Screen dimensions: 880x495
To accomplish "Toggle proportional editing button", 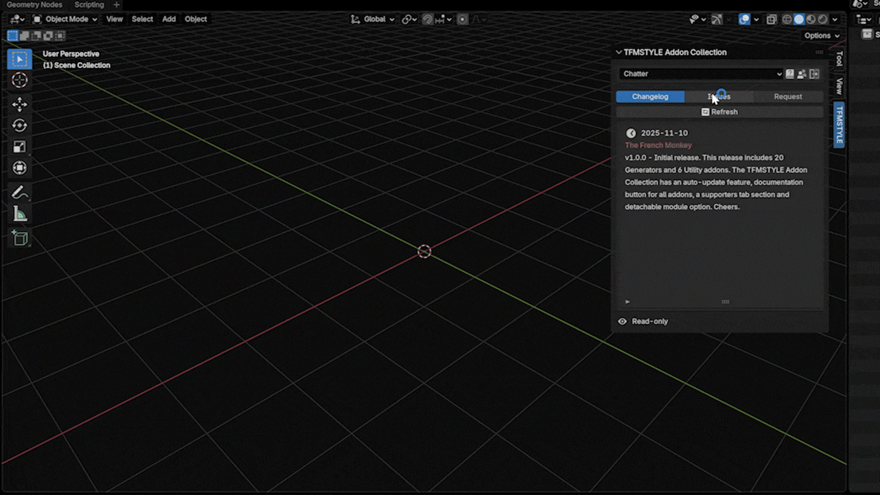I will pyautogui.click(x=462, y=19).
